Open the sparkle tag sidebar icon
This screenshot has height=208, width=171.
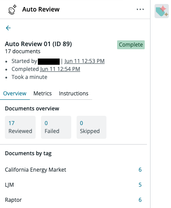coord(162,11)
